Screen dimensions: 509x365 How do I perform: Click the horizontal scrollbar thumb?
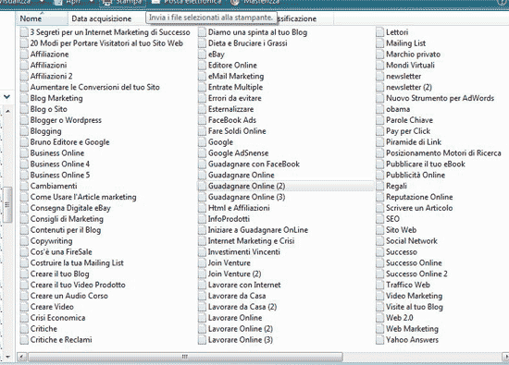(x=185, y=357)
